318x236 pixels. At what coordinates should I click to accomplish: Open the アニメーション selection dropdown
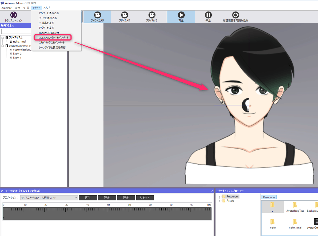pos(49,197)
